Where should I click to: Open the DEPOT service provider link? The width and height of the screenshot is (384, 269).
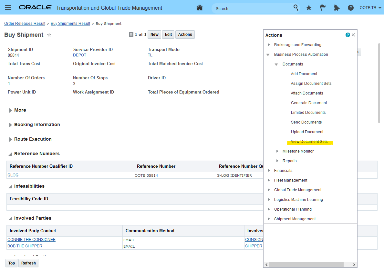79,55
